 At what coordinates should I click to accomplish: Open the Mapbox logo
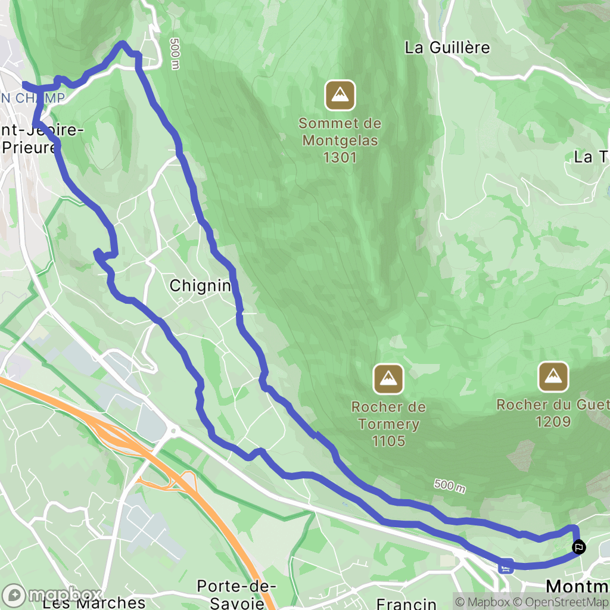52,595
